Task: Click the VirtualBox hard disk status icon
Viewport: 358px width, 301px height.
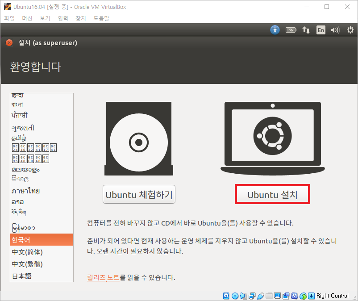Action: coord(226,296)
